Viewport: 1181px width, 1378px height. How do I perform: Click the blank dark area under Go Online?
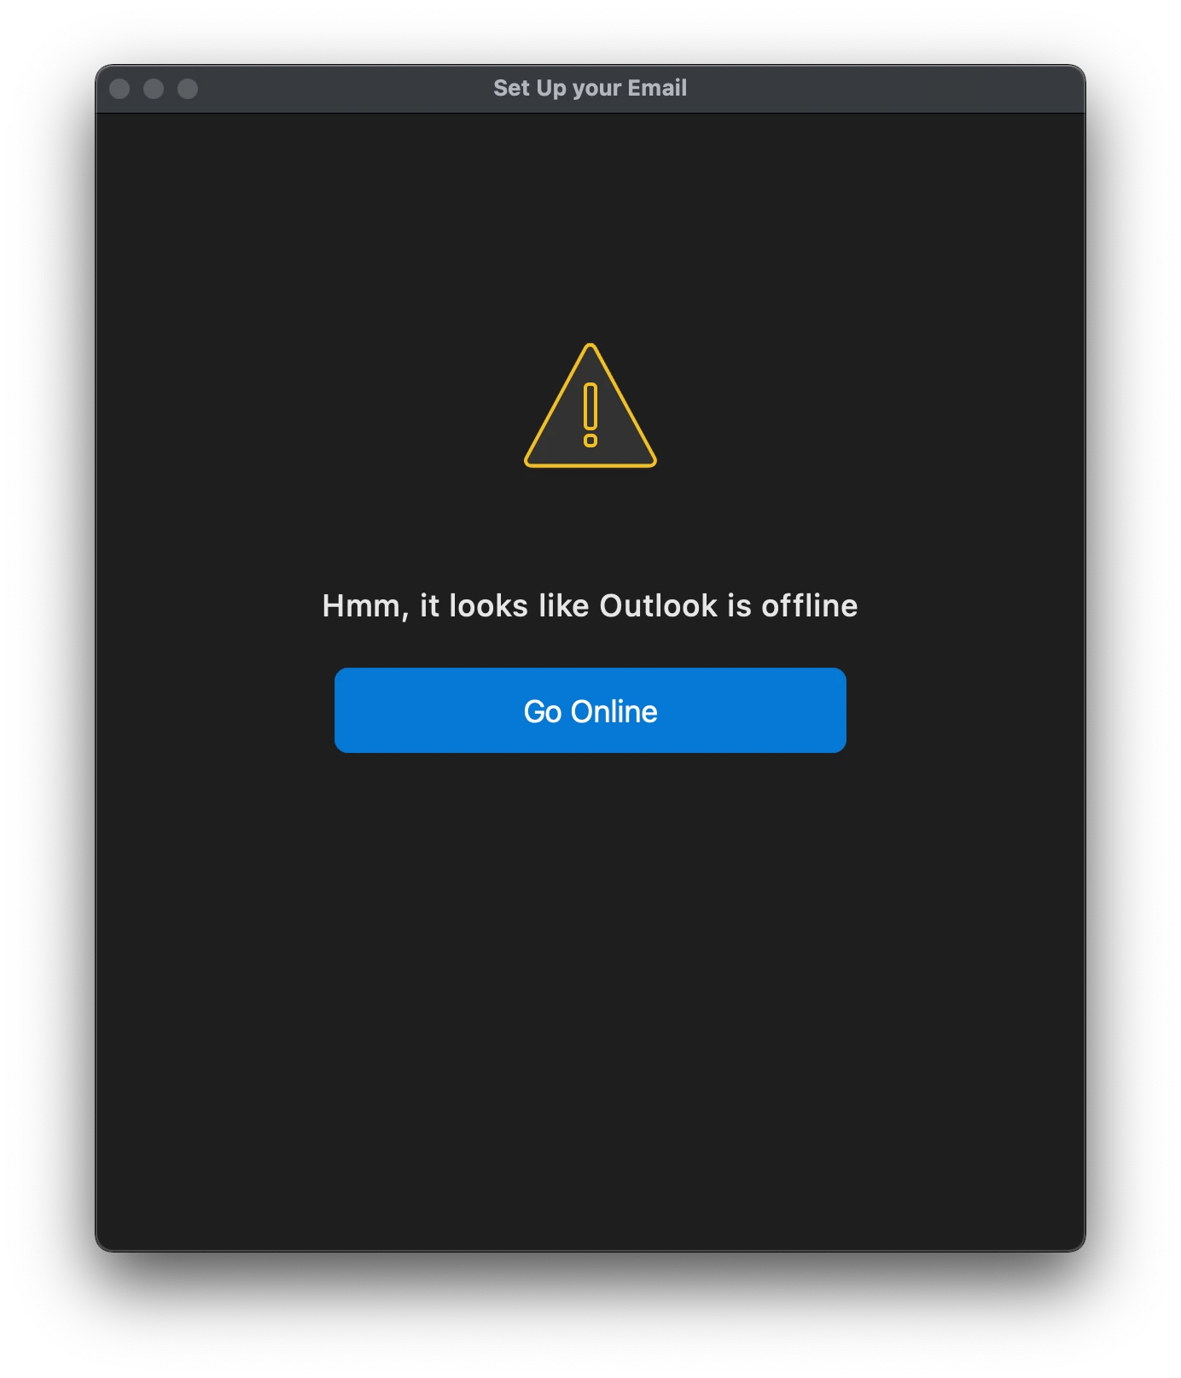click(590, 982)
